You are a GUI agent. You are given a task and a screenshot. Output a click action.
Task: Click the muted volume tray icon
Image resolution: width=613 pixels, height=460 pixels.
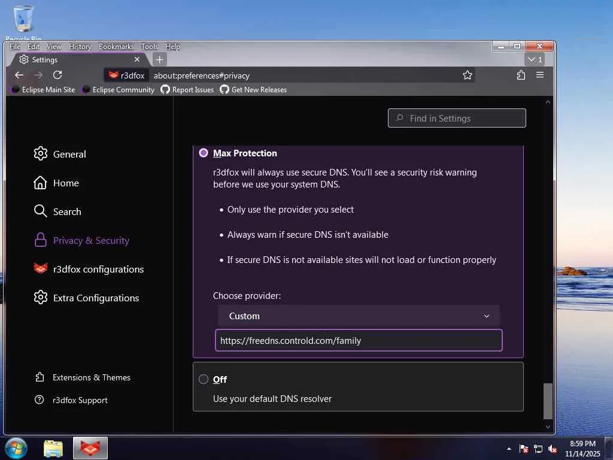[553, 449]
